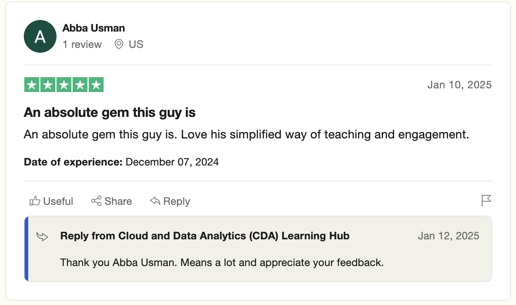
Task: Click the Jan 12, 2025 reply date
Action: tap(449, 236)
